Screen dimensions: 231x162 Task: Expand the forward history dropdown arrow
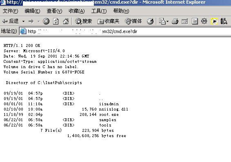click(39, 22)
